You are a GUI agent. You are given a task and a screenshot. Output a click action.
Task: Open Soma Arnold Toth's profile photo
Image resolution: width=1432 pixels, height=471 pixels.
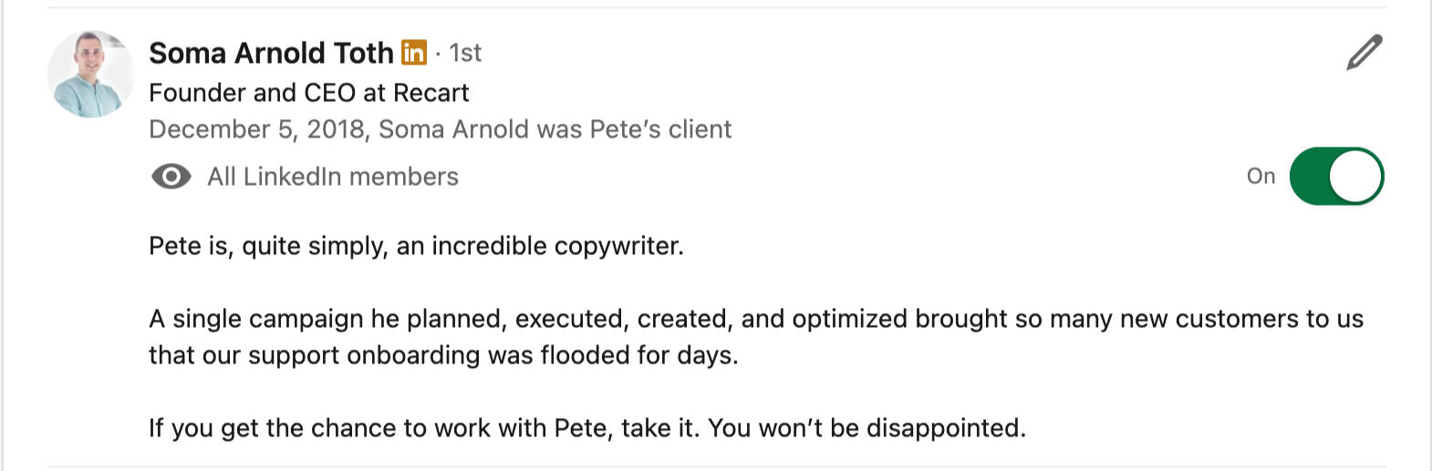91,74
